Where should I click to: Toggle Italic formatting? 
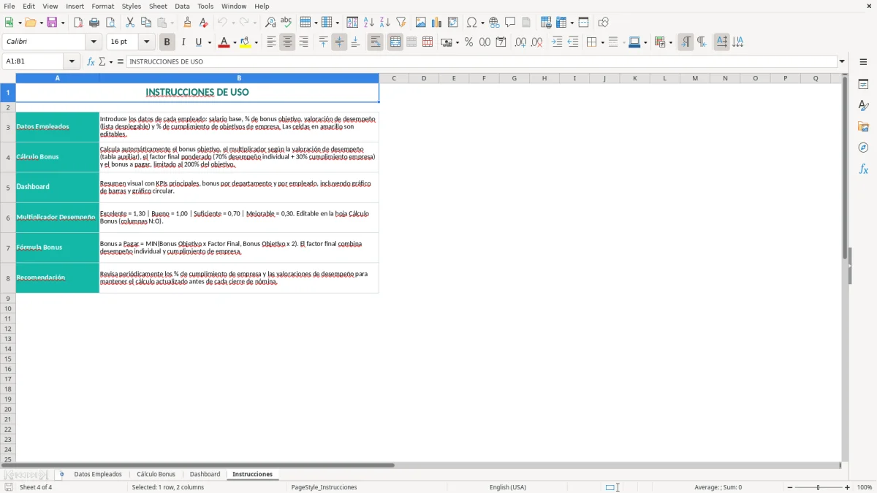pos(183,42)
